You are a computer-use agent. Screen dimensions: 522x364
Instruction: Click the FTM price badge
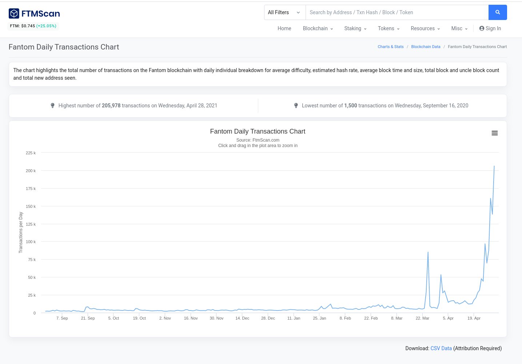click(x=33, y=26)
